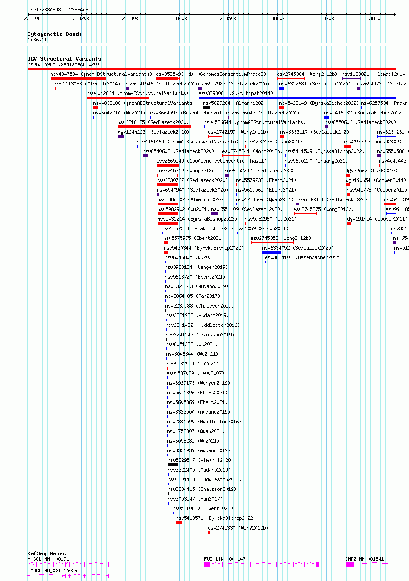Click the nsv5886807 (Almarri2020) label
Image resolution: width=409 pixels, height=581 pixels.
(190, 199)
